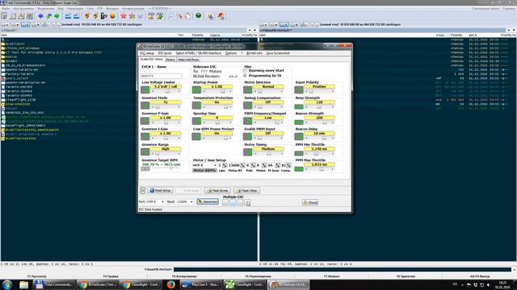The height and width of the screenshot is (290, 517).
Task: Click the Disconnect button
Action: (x=208, y=201)
